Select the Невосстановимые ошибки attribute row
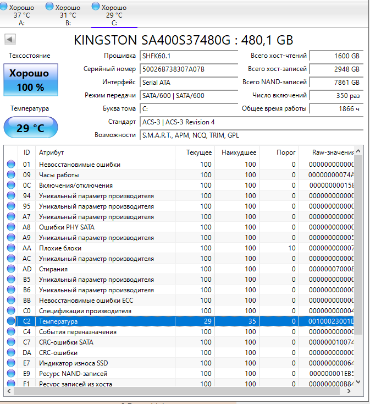Viewport: 370px width, 404px height. (x=179, y=164)
